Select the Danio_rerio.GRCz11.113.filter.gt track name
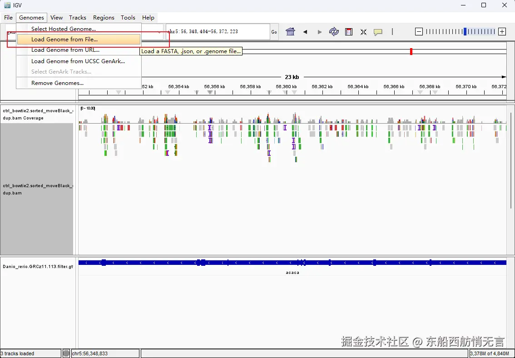This screenshot has height=358, width=515. tap(37, 266)
